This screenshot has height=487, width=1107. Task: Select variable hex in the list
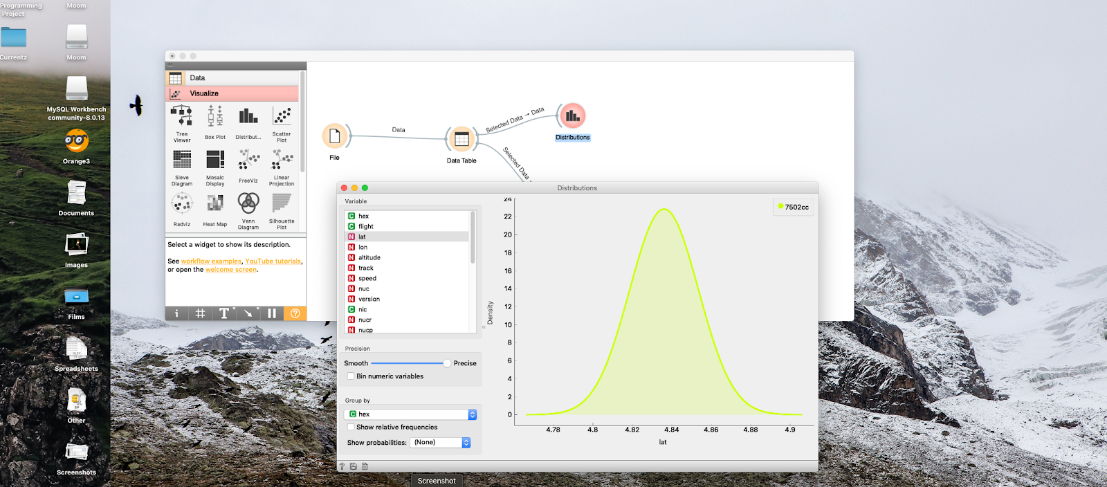pos(407,216)
